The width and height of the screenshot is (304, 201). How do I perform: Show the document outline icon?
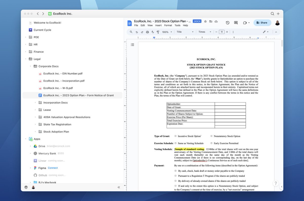click(x=132, y=45)
